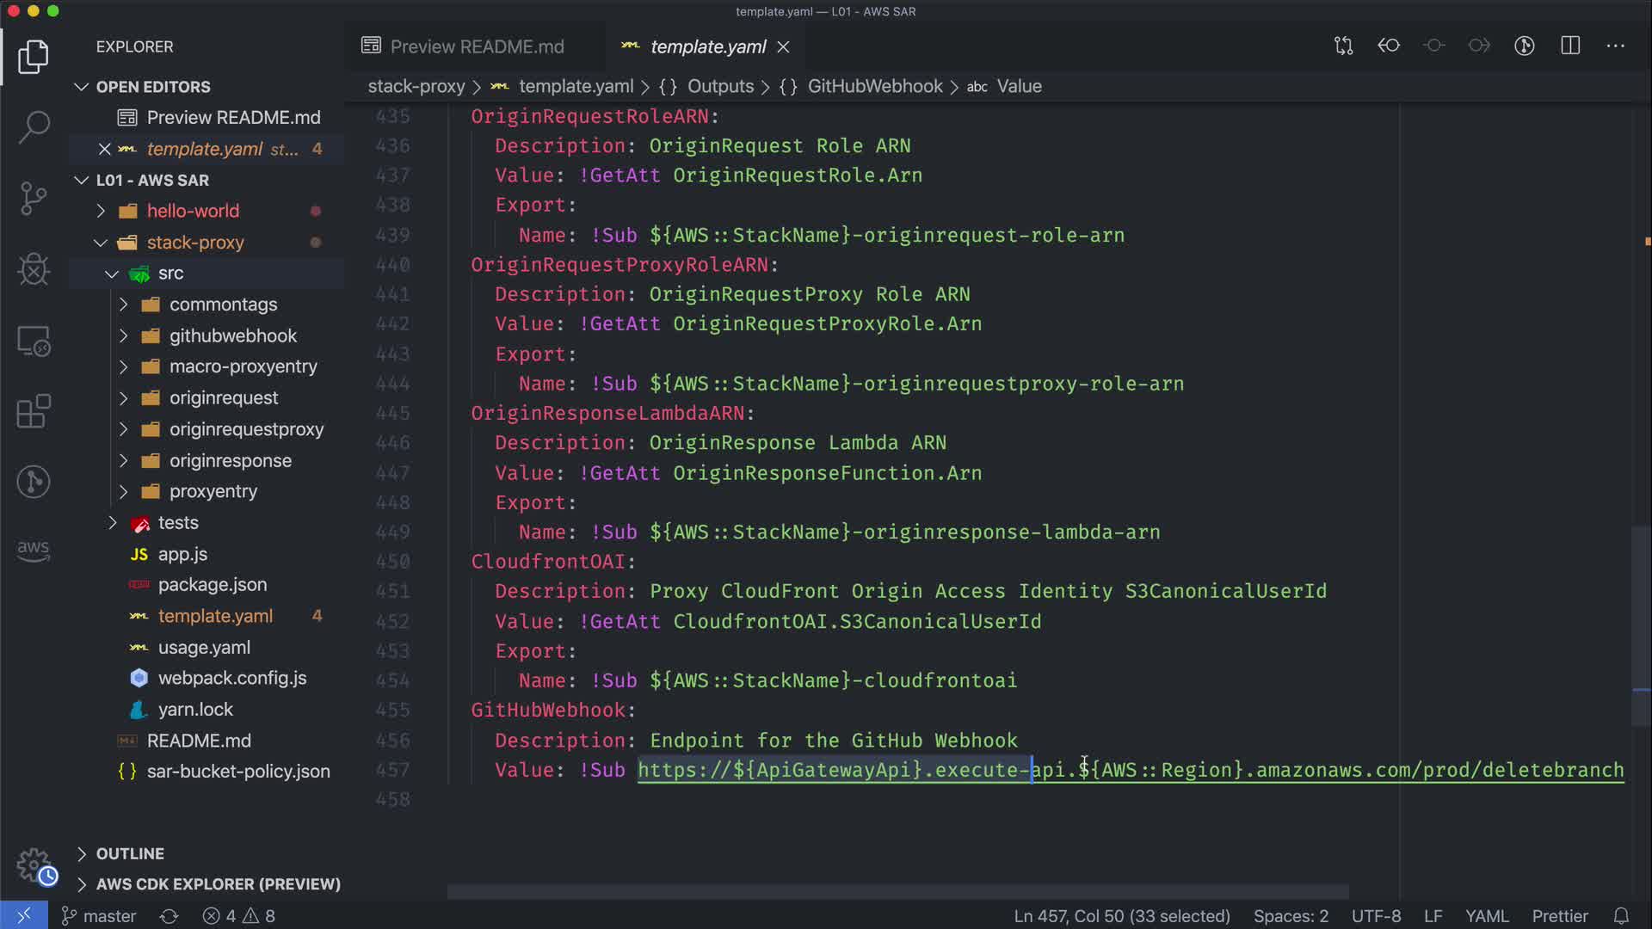This screenshot has height=929, width=1652.
Task: Click the Open Changes compare icon
Action: pos(1344,46)
